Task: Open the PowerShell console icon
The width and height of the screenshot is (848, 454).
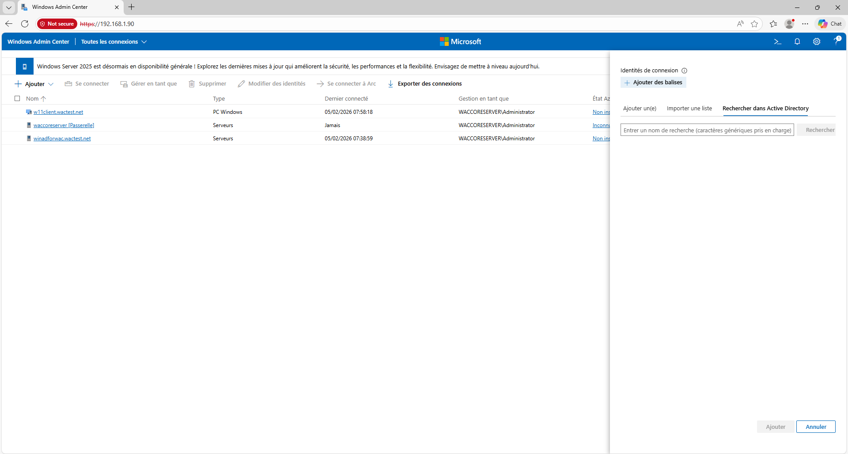Action: click(778, 41)
